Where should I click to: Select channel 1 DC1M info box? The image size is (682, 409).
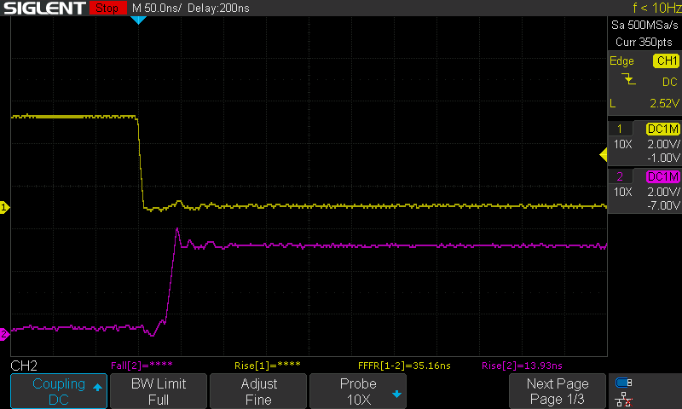(644, 143)
